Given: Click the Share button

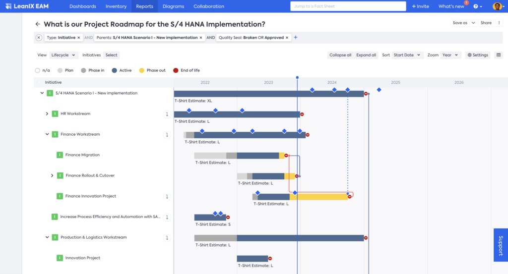Looking at the screenshot, I should 486,23.
